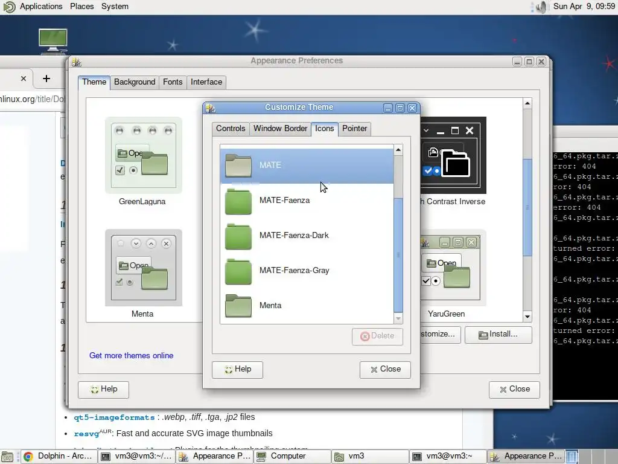The height and width of the screenshot is (464, 618).
Task: Click the icon list scrollbar thumb
Action: (x=398, y=255)
